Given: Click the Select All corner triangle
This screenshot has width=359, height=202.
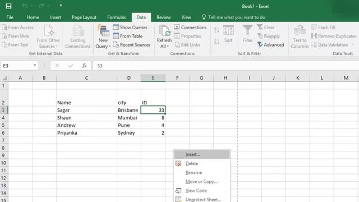Looking at the screenshot, I should [4, 78].
